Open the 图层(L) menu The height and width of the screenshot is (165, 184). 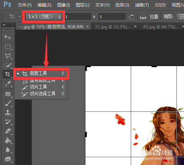(83, 5)
